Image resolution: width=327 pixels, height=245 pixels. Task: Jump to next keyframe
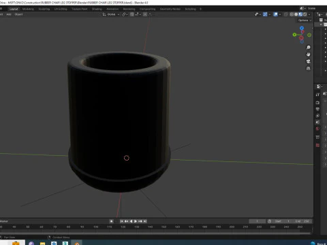coord(140,221)
